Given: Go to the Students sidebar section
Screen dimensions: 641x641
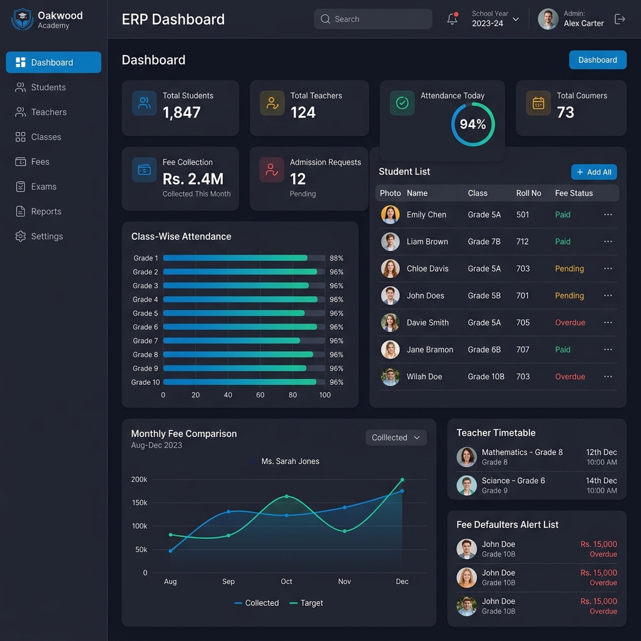Looking at the screenshot, I should (54, 87).
